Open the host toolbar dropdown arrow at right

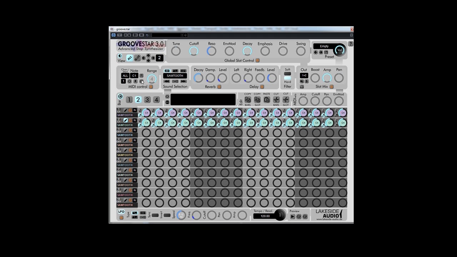tap(351, 35)
